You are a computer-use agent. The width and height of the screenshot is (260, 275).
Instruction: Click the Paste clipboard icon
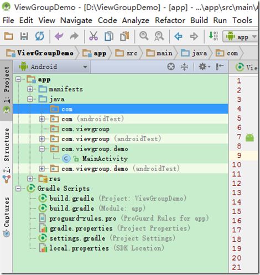click(124, 36)
